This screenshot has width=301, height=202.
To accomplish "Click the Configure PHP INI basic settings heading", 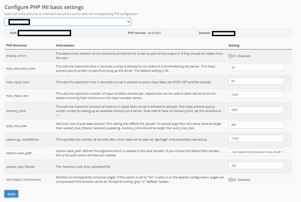I will (x=44, y=7).
